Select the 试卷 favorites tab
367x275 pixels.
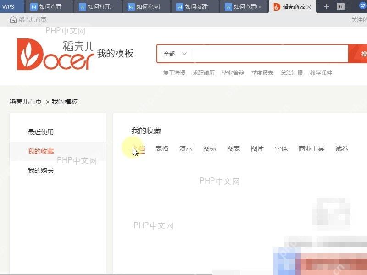(341, 148)
